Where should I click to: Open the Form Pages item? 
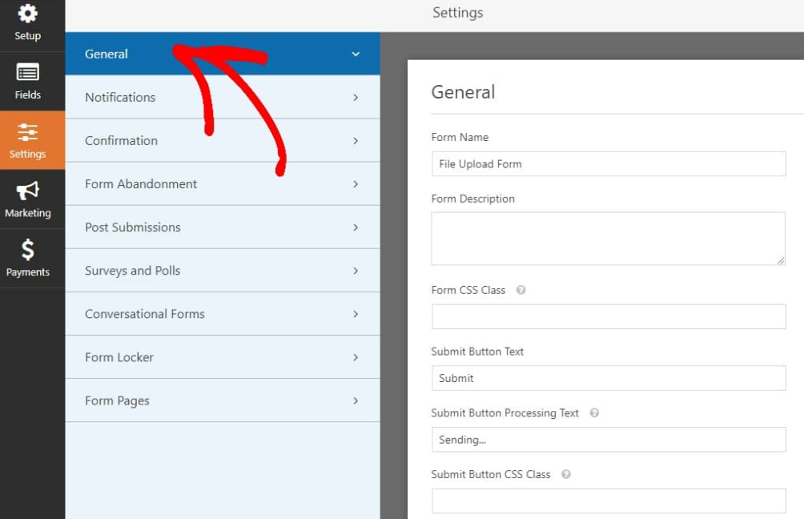(223, 400)
